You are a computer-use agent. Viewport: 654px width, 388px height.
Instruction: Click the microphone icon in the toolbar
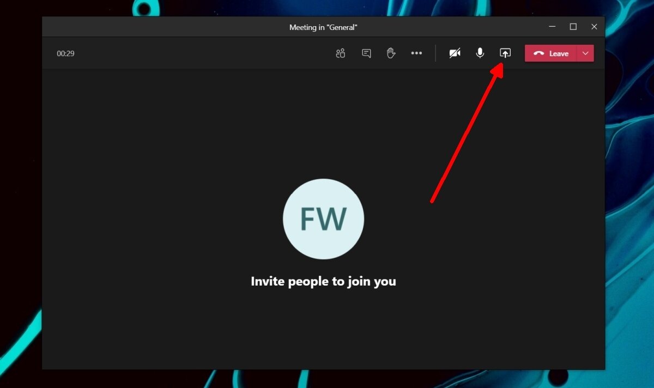[480, 53]
